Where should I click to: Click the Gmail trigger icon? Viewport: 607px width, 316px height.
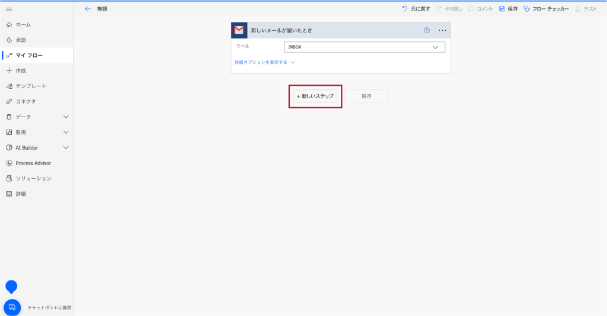239,30
